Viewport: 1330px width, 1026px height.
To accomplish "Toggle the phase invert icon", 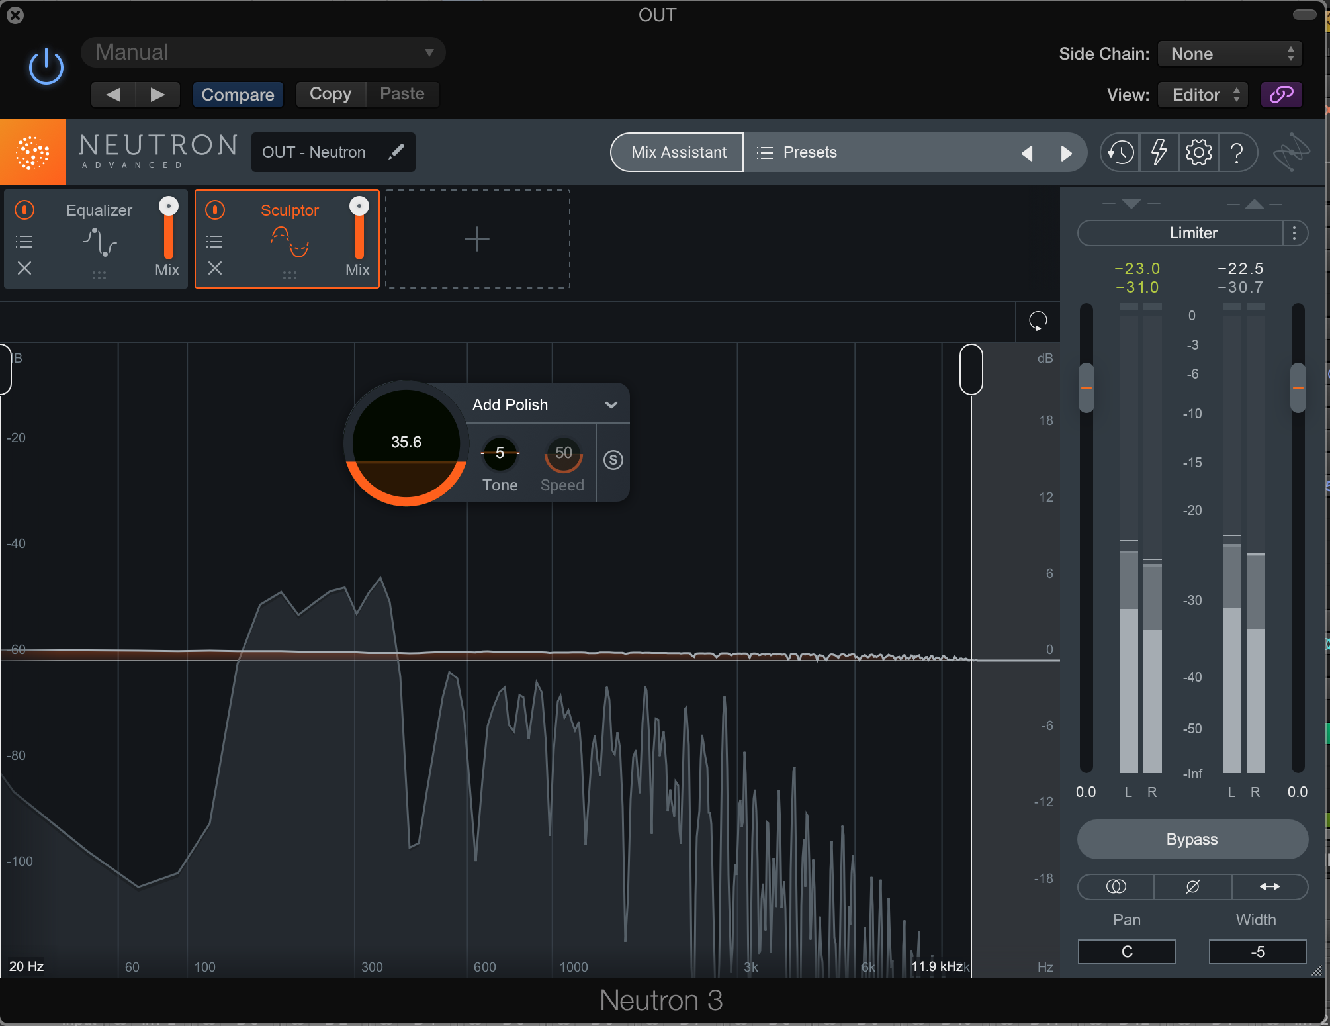I will (1192, 886).
